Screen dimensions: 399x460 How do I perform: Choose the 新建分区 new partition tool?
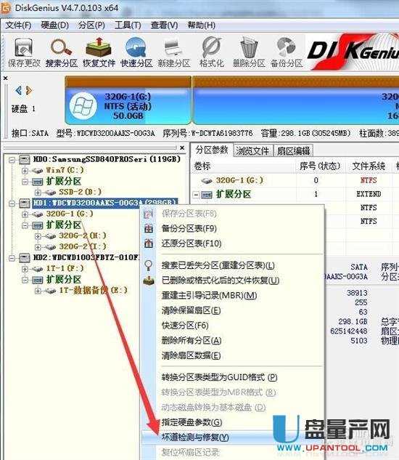[x=174, y=53]
